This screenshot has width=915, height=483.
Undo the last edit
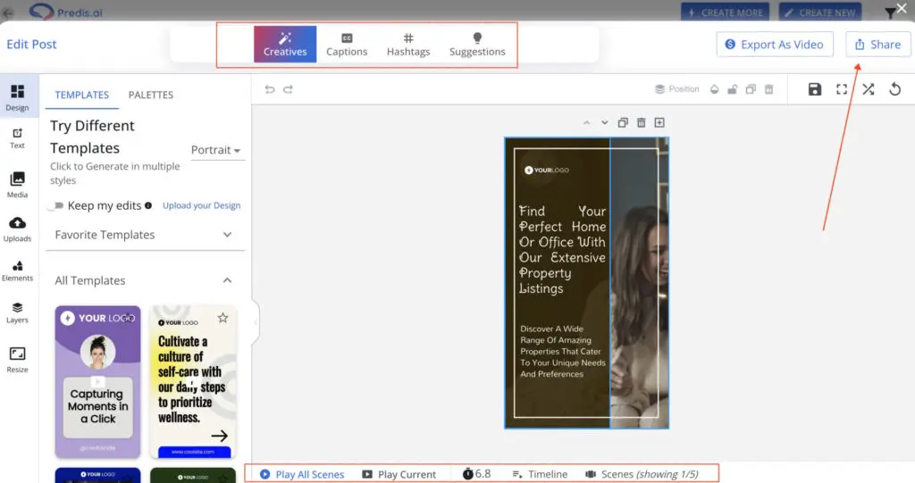[270, 89]
